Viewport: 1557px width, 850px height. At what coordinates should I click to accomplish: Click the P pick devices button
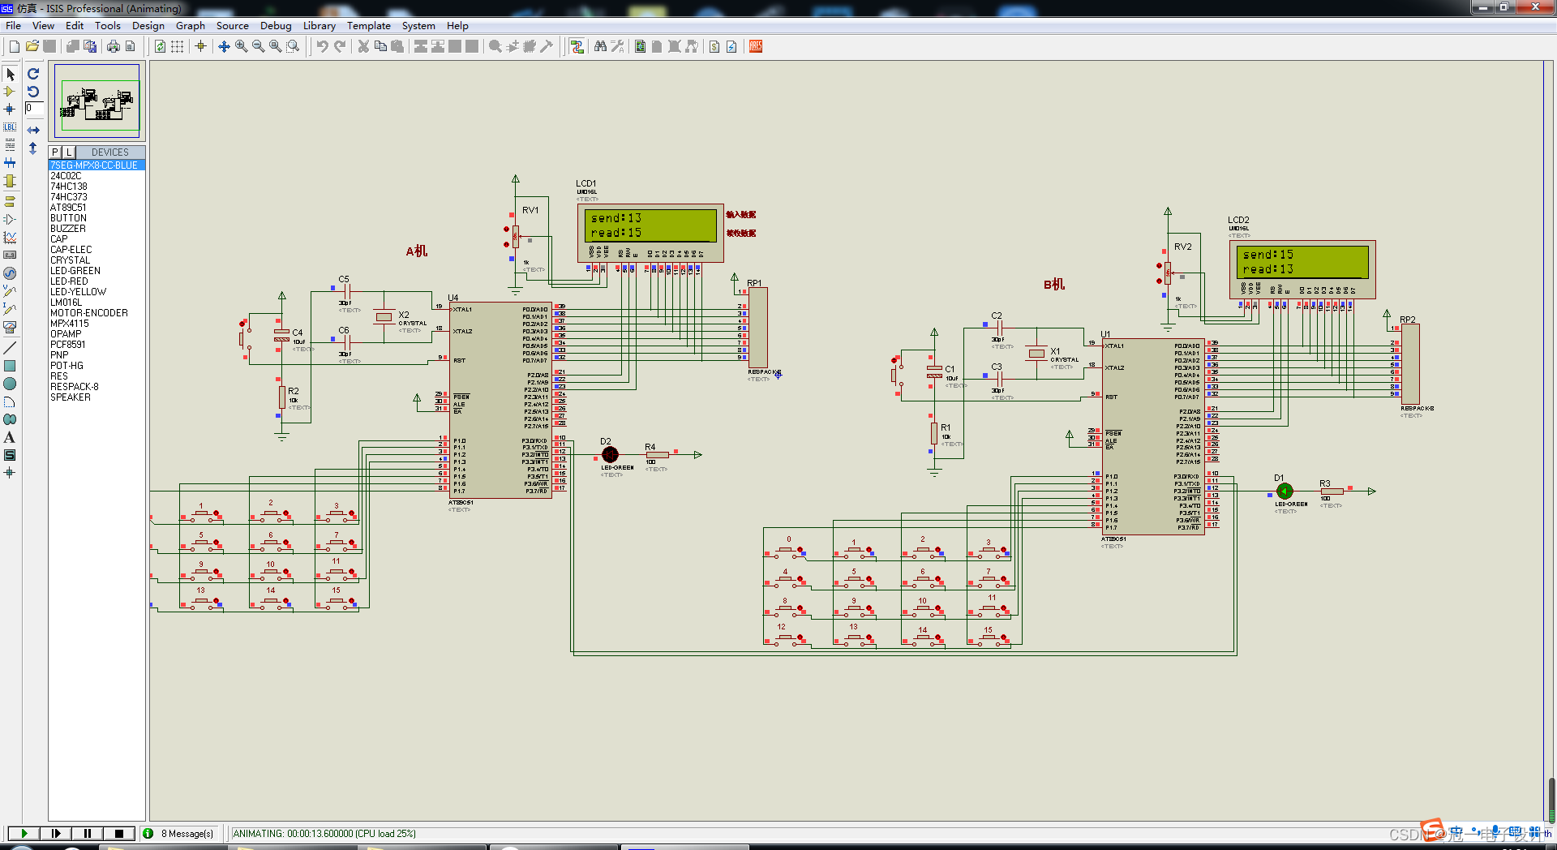click(55, 152)
